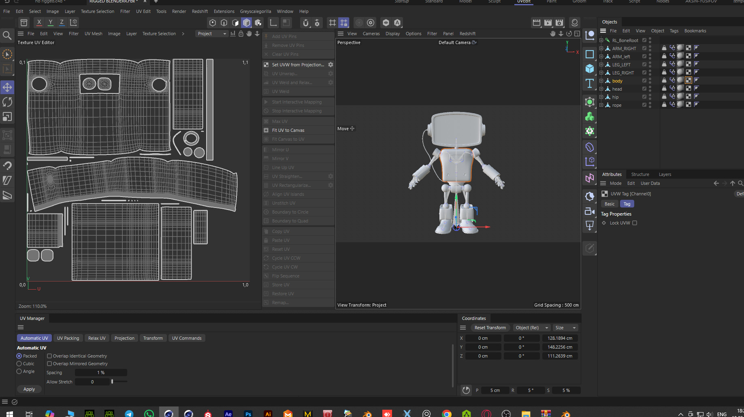Open the Basic tab in Attributes
This screenshot has width=744, height=417.
point(610,204)
